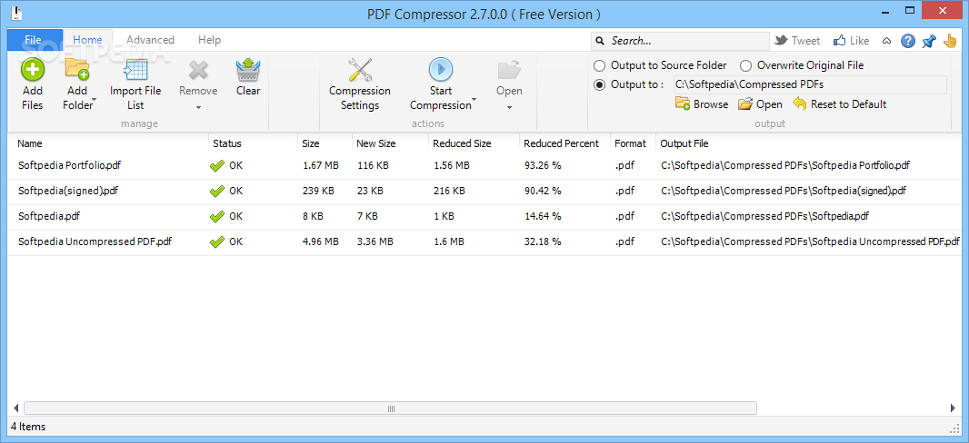Viewport: 969px width, 443px height.
Task: Select the Softpedia.pdf file name
Action: click(x=49, y=216)
